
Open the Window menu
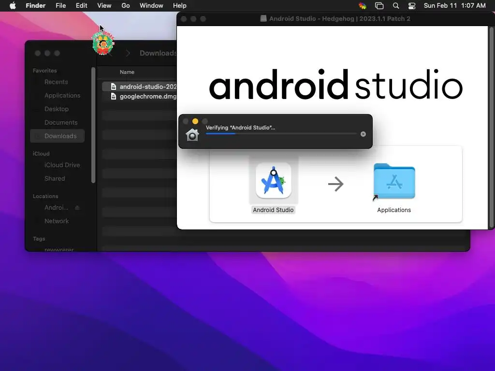pos(151,6)
